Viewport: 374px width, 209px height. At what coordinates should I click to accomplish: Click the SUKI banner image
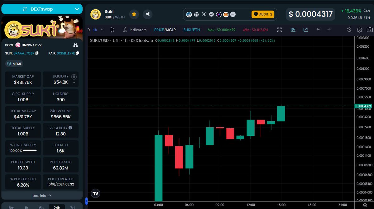point(42,27)
